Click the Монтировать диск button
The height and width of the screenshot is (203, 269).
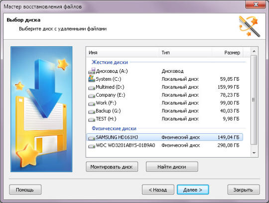(x=112, y=167)
